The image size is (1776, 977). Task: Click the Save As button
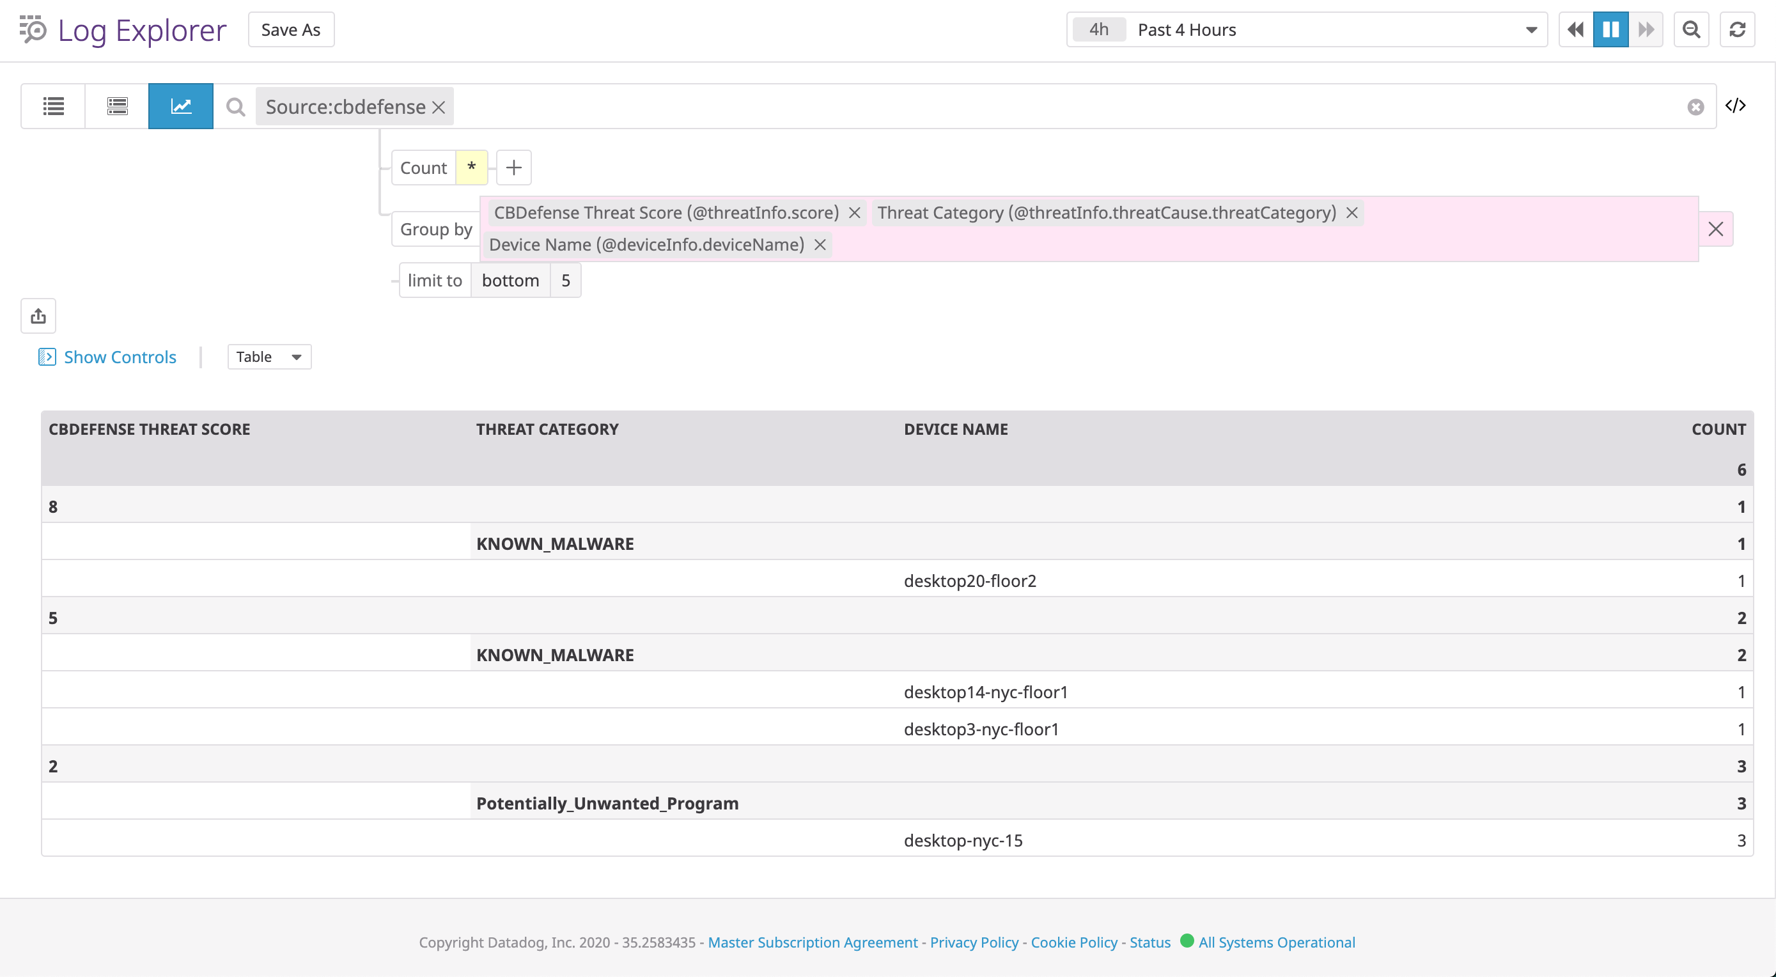pos(290,29)
